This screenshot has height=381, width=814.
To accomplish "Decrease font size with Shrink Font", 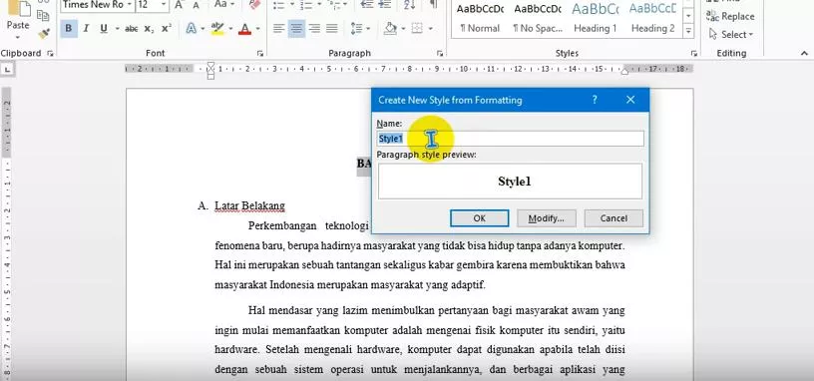I will (x=196, y=5).
